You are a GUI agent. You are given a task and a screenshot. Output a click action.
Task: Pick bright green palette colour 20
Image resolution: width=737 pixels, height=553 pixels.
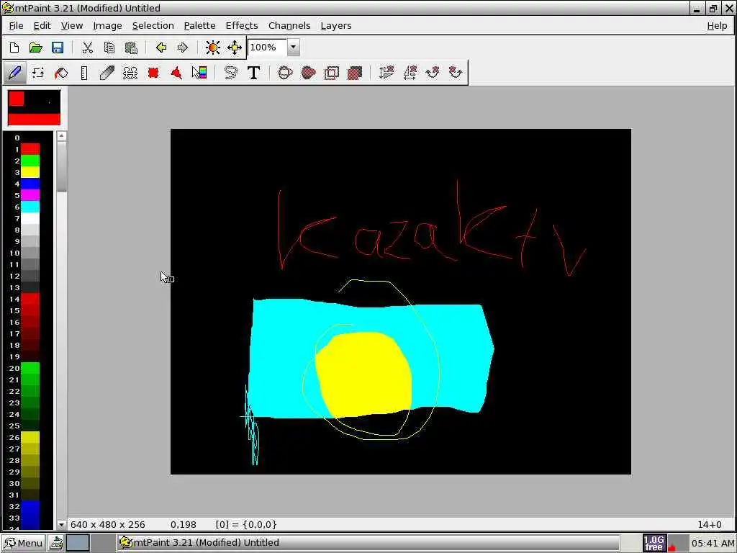pyautogui.click(x=30, y=368)
